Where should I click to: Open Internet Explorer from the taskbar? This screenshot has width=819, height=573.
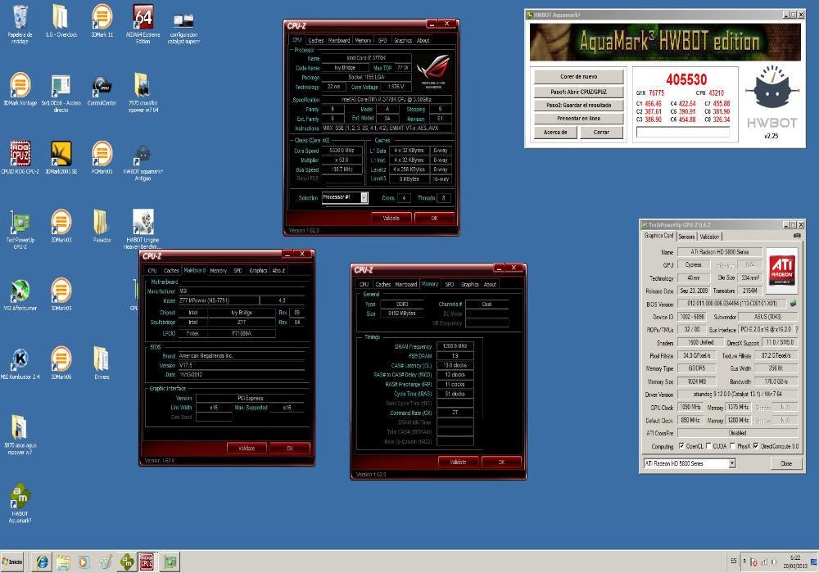tap(42, 562)
